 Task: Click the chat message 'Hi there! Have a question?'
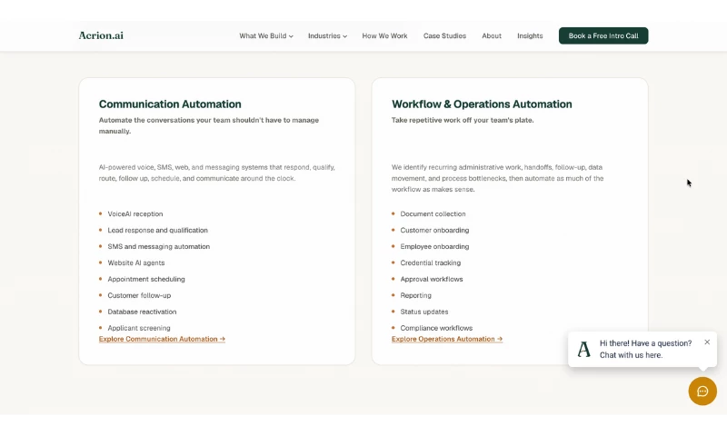[645, 343]
